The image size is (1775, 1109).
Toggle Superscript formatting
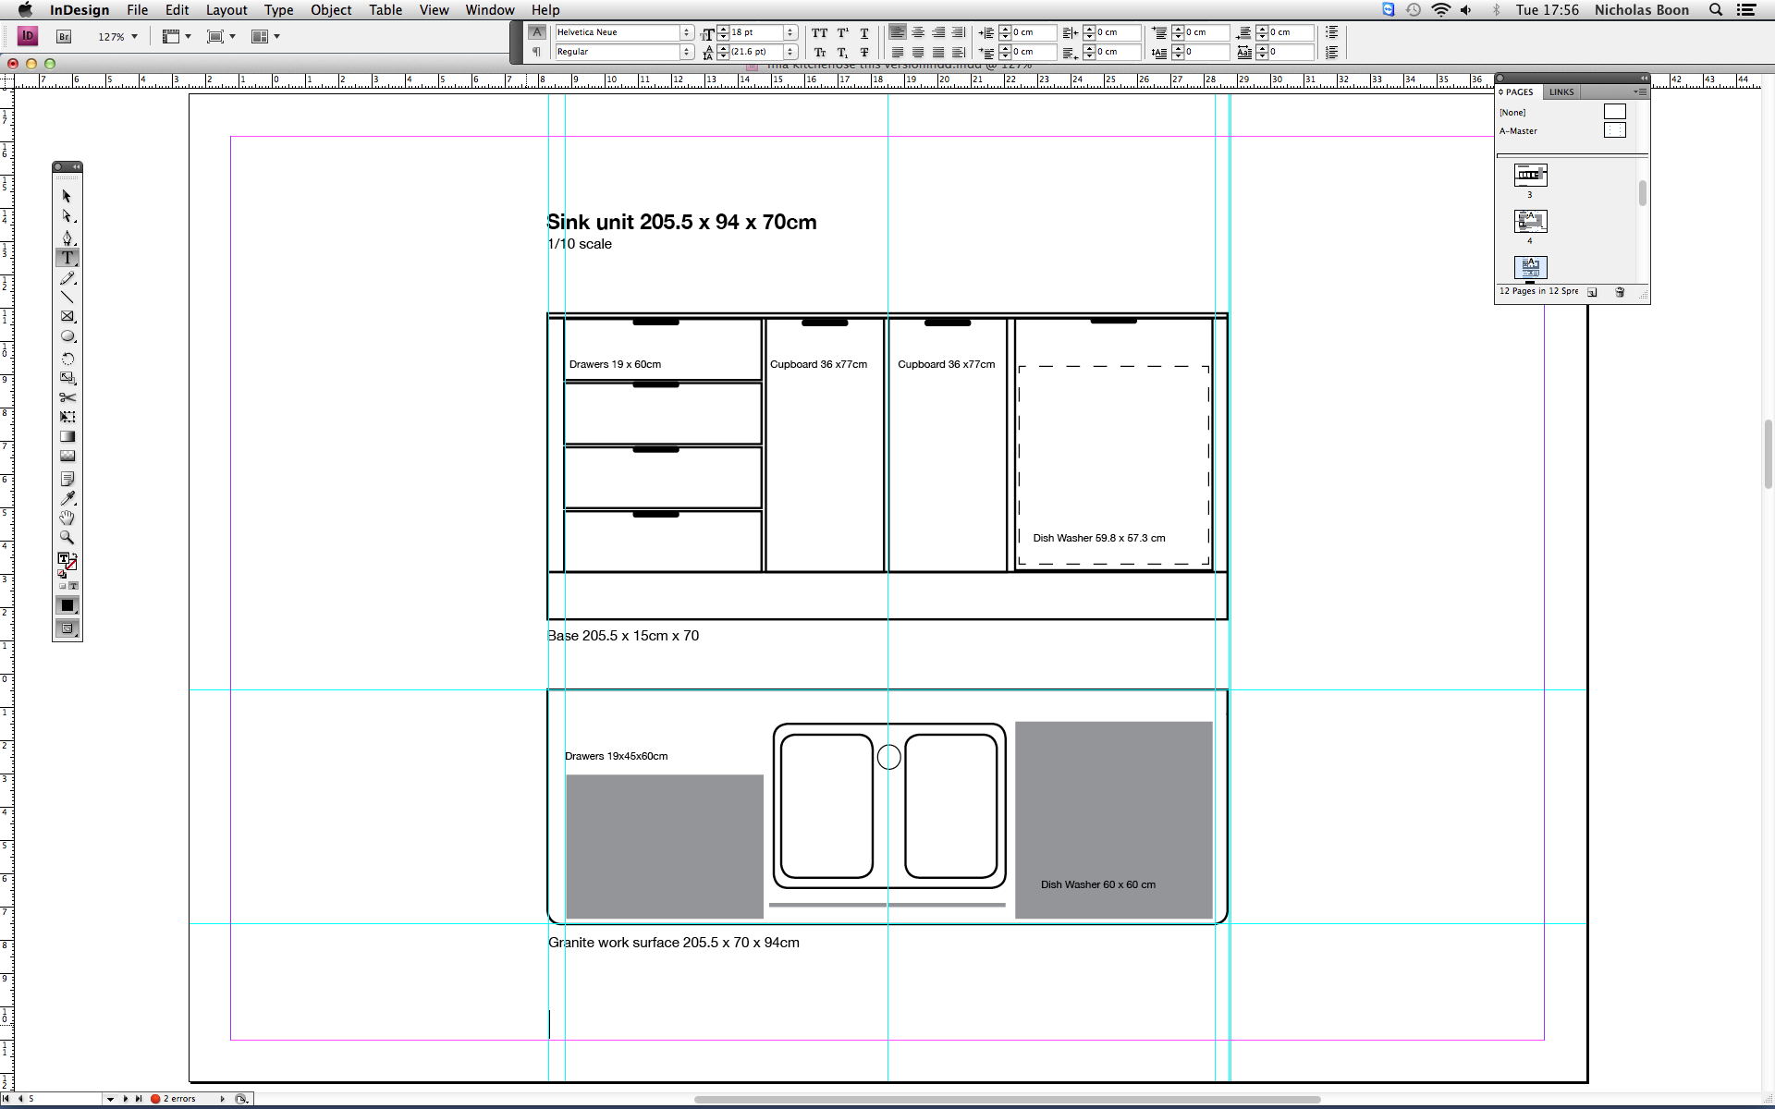click(842, 32)
